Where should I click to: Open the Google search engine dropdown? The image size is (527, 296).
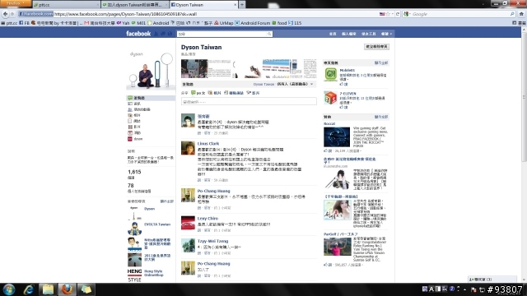[x=407, y=14]
